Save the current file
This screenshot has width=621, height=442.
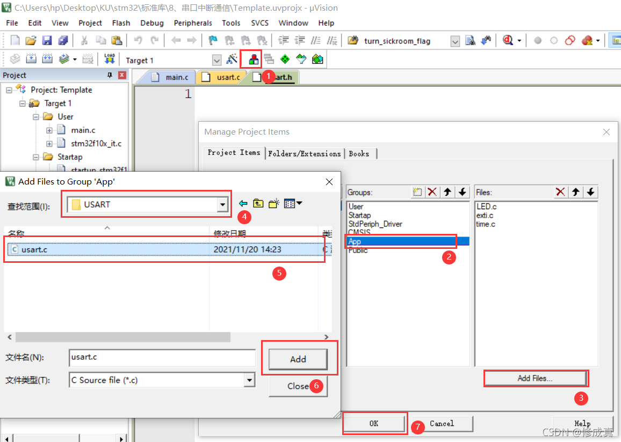47,40
